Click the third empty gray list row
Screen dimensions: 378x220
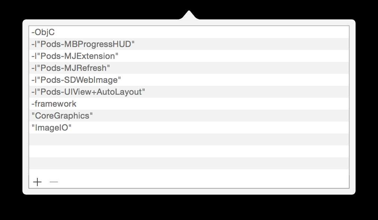189,163
